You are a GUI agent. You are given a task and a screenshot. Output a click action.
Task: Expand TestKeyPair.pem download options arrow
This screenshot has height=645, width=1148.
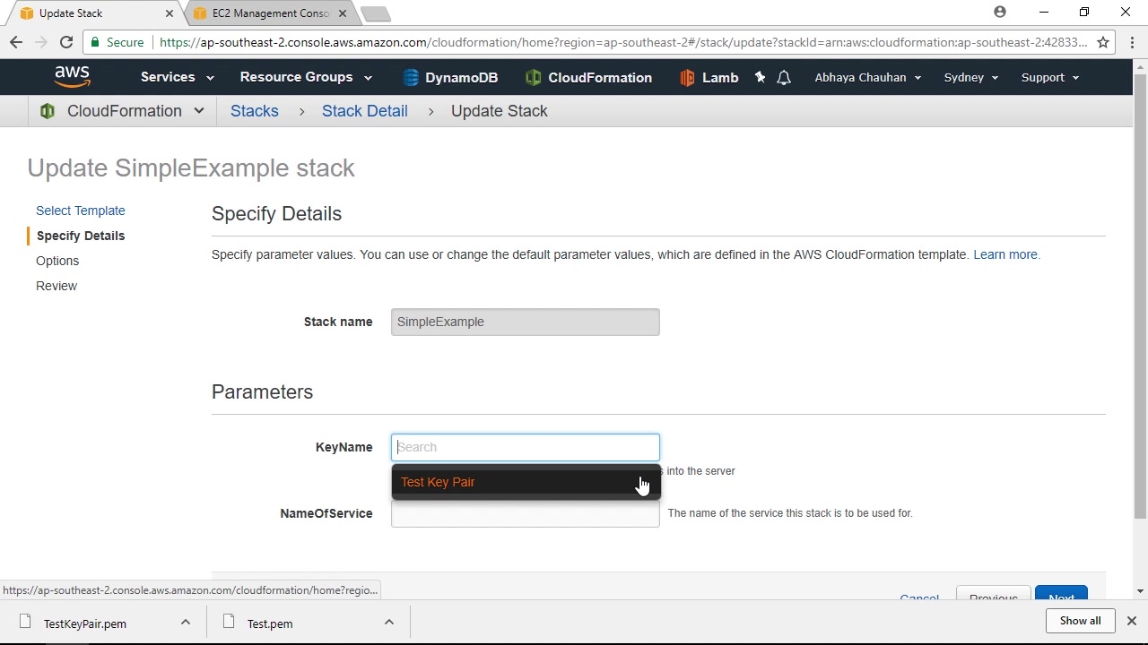coord(186,623)
